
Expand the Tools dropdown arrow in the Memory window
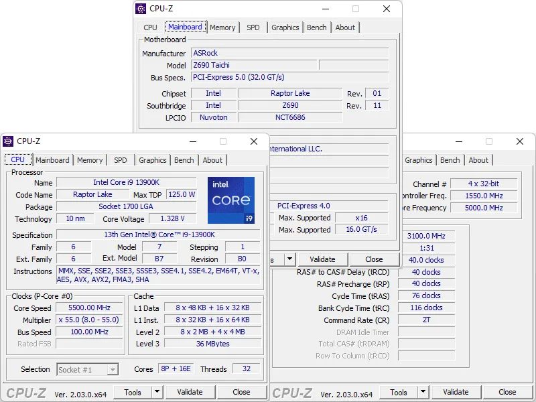423,392
